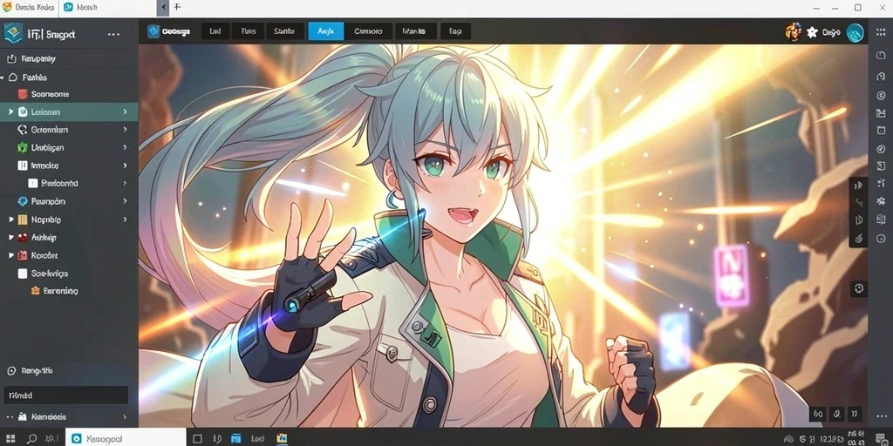This screenshot has width=893, height=446.
Task: Click the triangle icon in the floating canvas toolbar
Action: point(859,220)
